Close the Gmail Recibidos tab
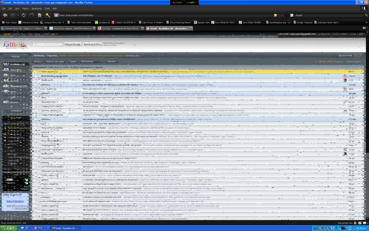The image size is (369, 231). (x=191, y=28)
